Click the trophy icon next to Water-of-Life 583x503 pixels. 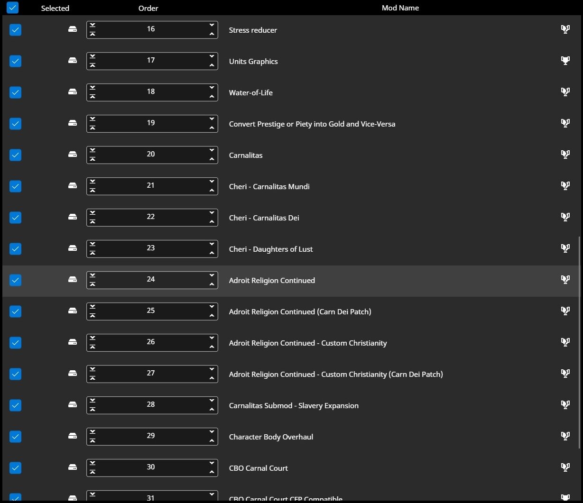tap(565, 91)
